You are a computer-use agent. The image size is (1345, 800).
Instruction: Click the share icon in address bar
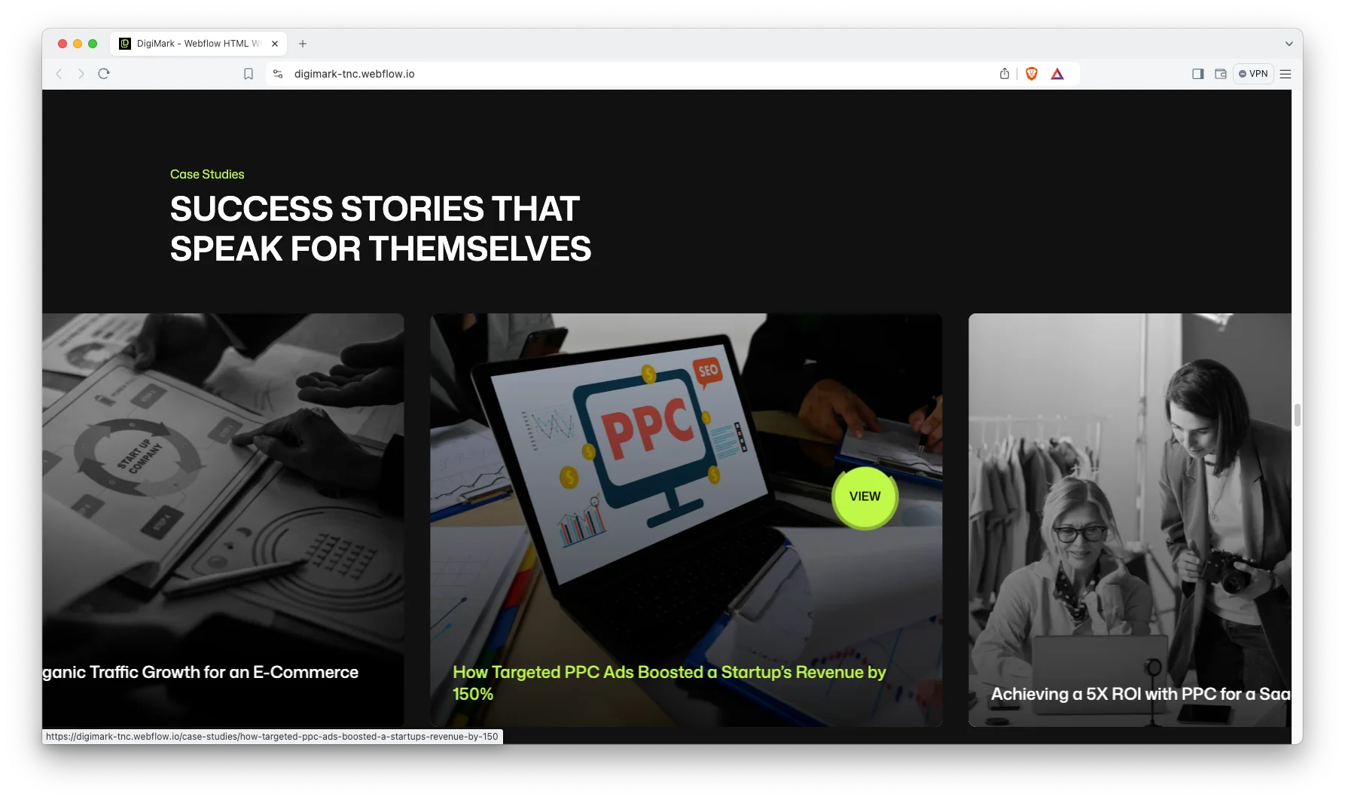point(1004,74)
